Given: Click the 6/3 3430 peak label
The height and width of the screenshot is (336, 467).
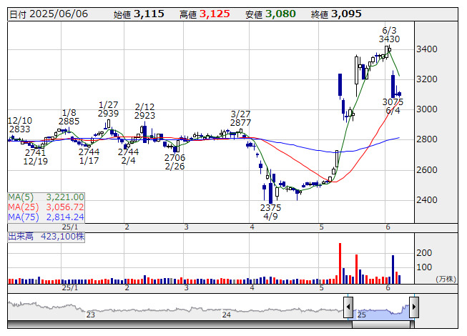Looking at the screenshot, I should (x=389, y=35).
